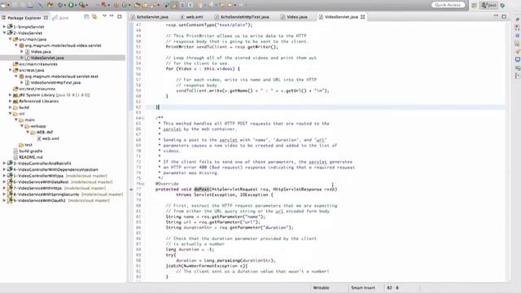Close the VideoServlet.java tab
This screenshot has height=293, width=521.
click(x=363, y=16)
